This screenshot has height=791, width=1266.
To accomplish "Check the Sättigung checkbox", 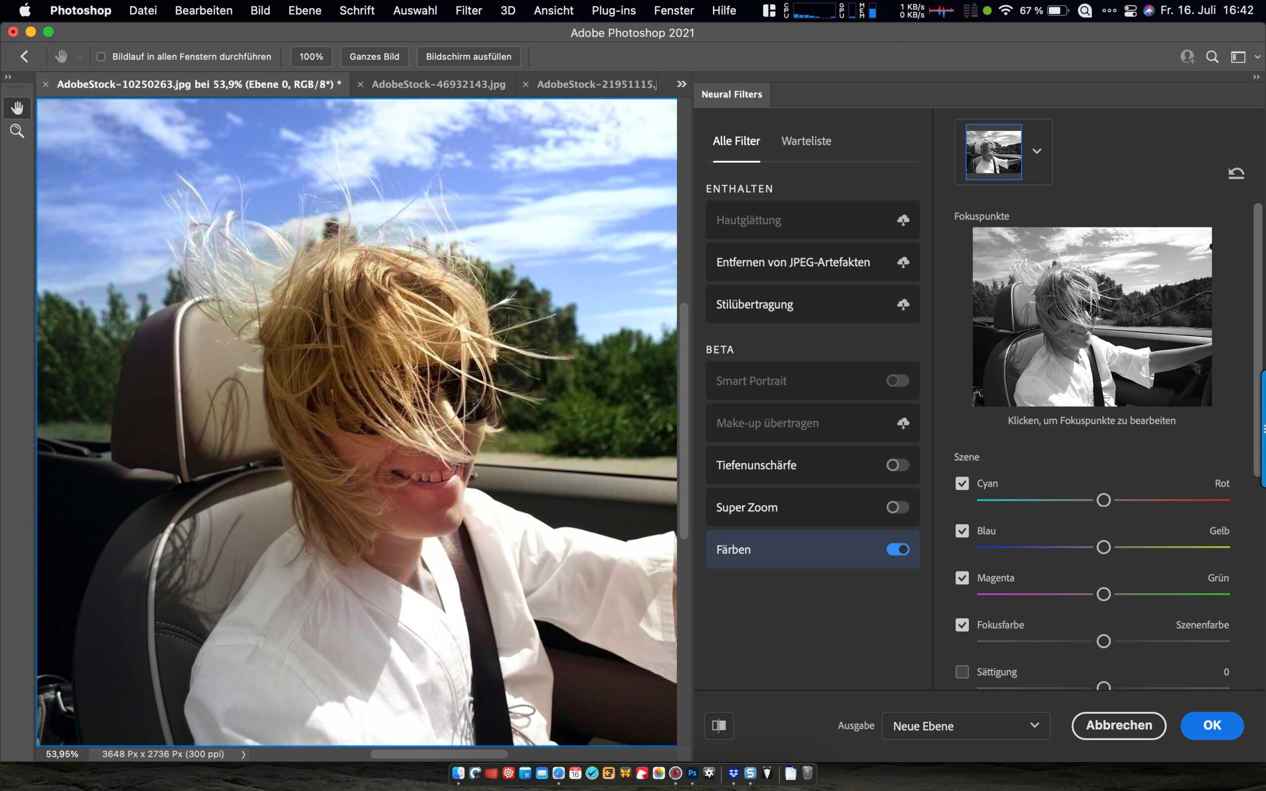I will pyautogui.click(x=962, y=672).
